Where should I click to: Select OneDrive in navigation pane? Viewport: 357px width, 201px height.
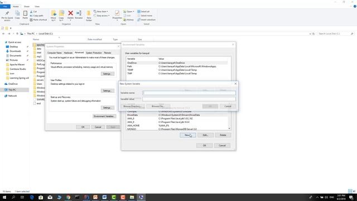coord(13,84)
